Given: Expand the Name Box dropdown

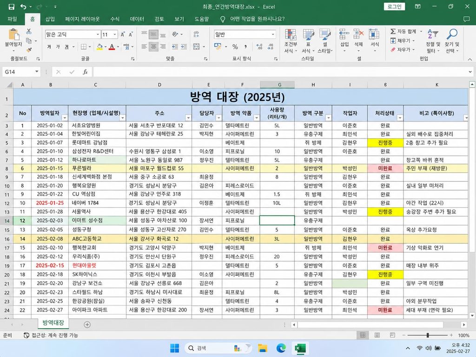Looking at the screenshot, I should pyautogui.click(x=37, y=72).
